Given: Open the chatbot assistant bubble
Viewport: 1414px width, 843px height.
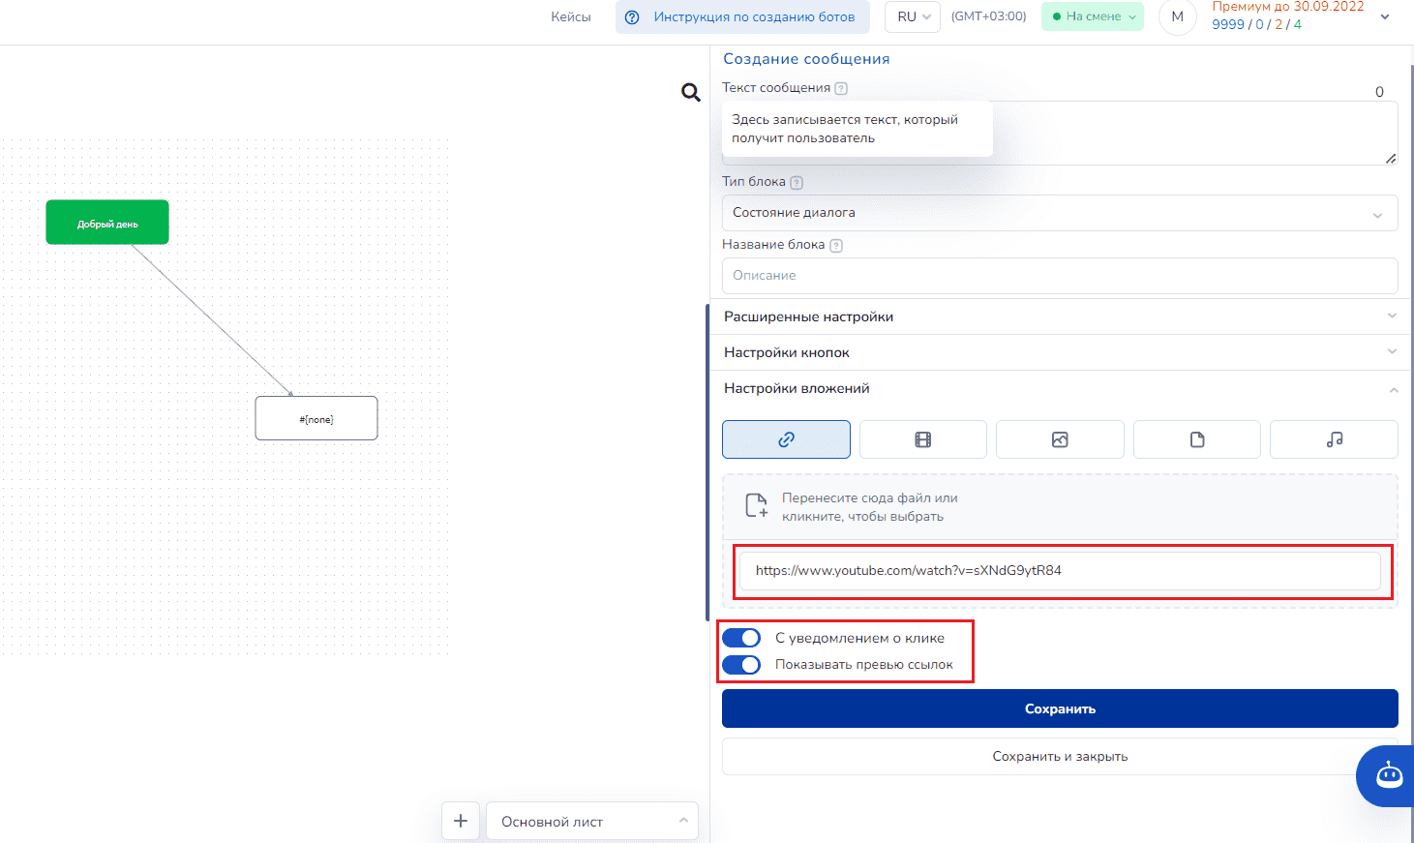Looking at the screenshot, I should point(1389,775).
